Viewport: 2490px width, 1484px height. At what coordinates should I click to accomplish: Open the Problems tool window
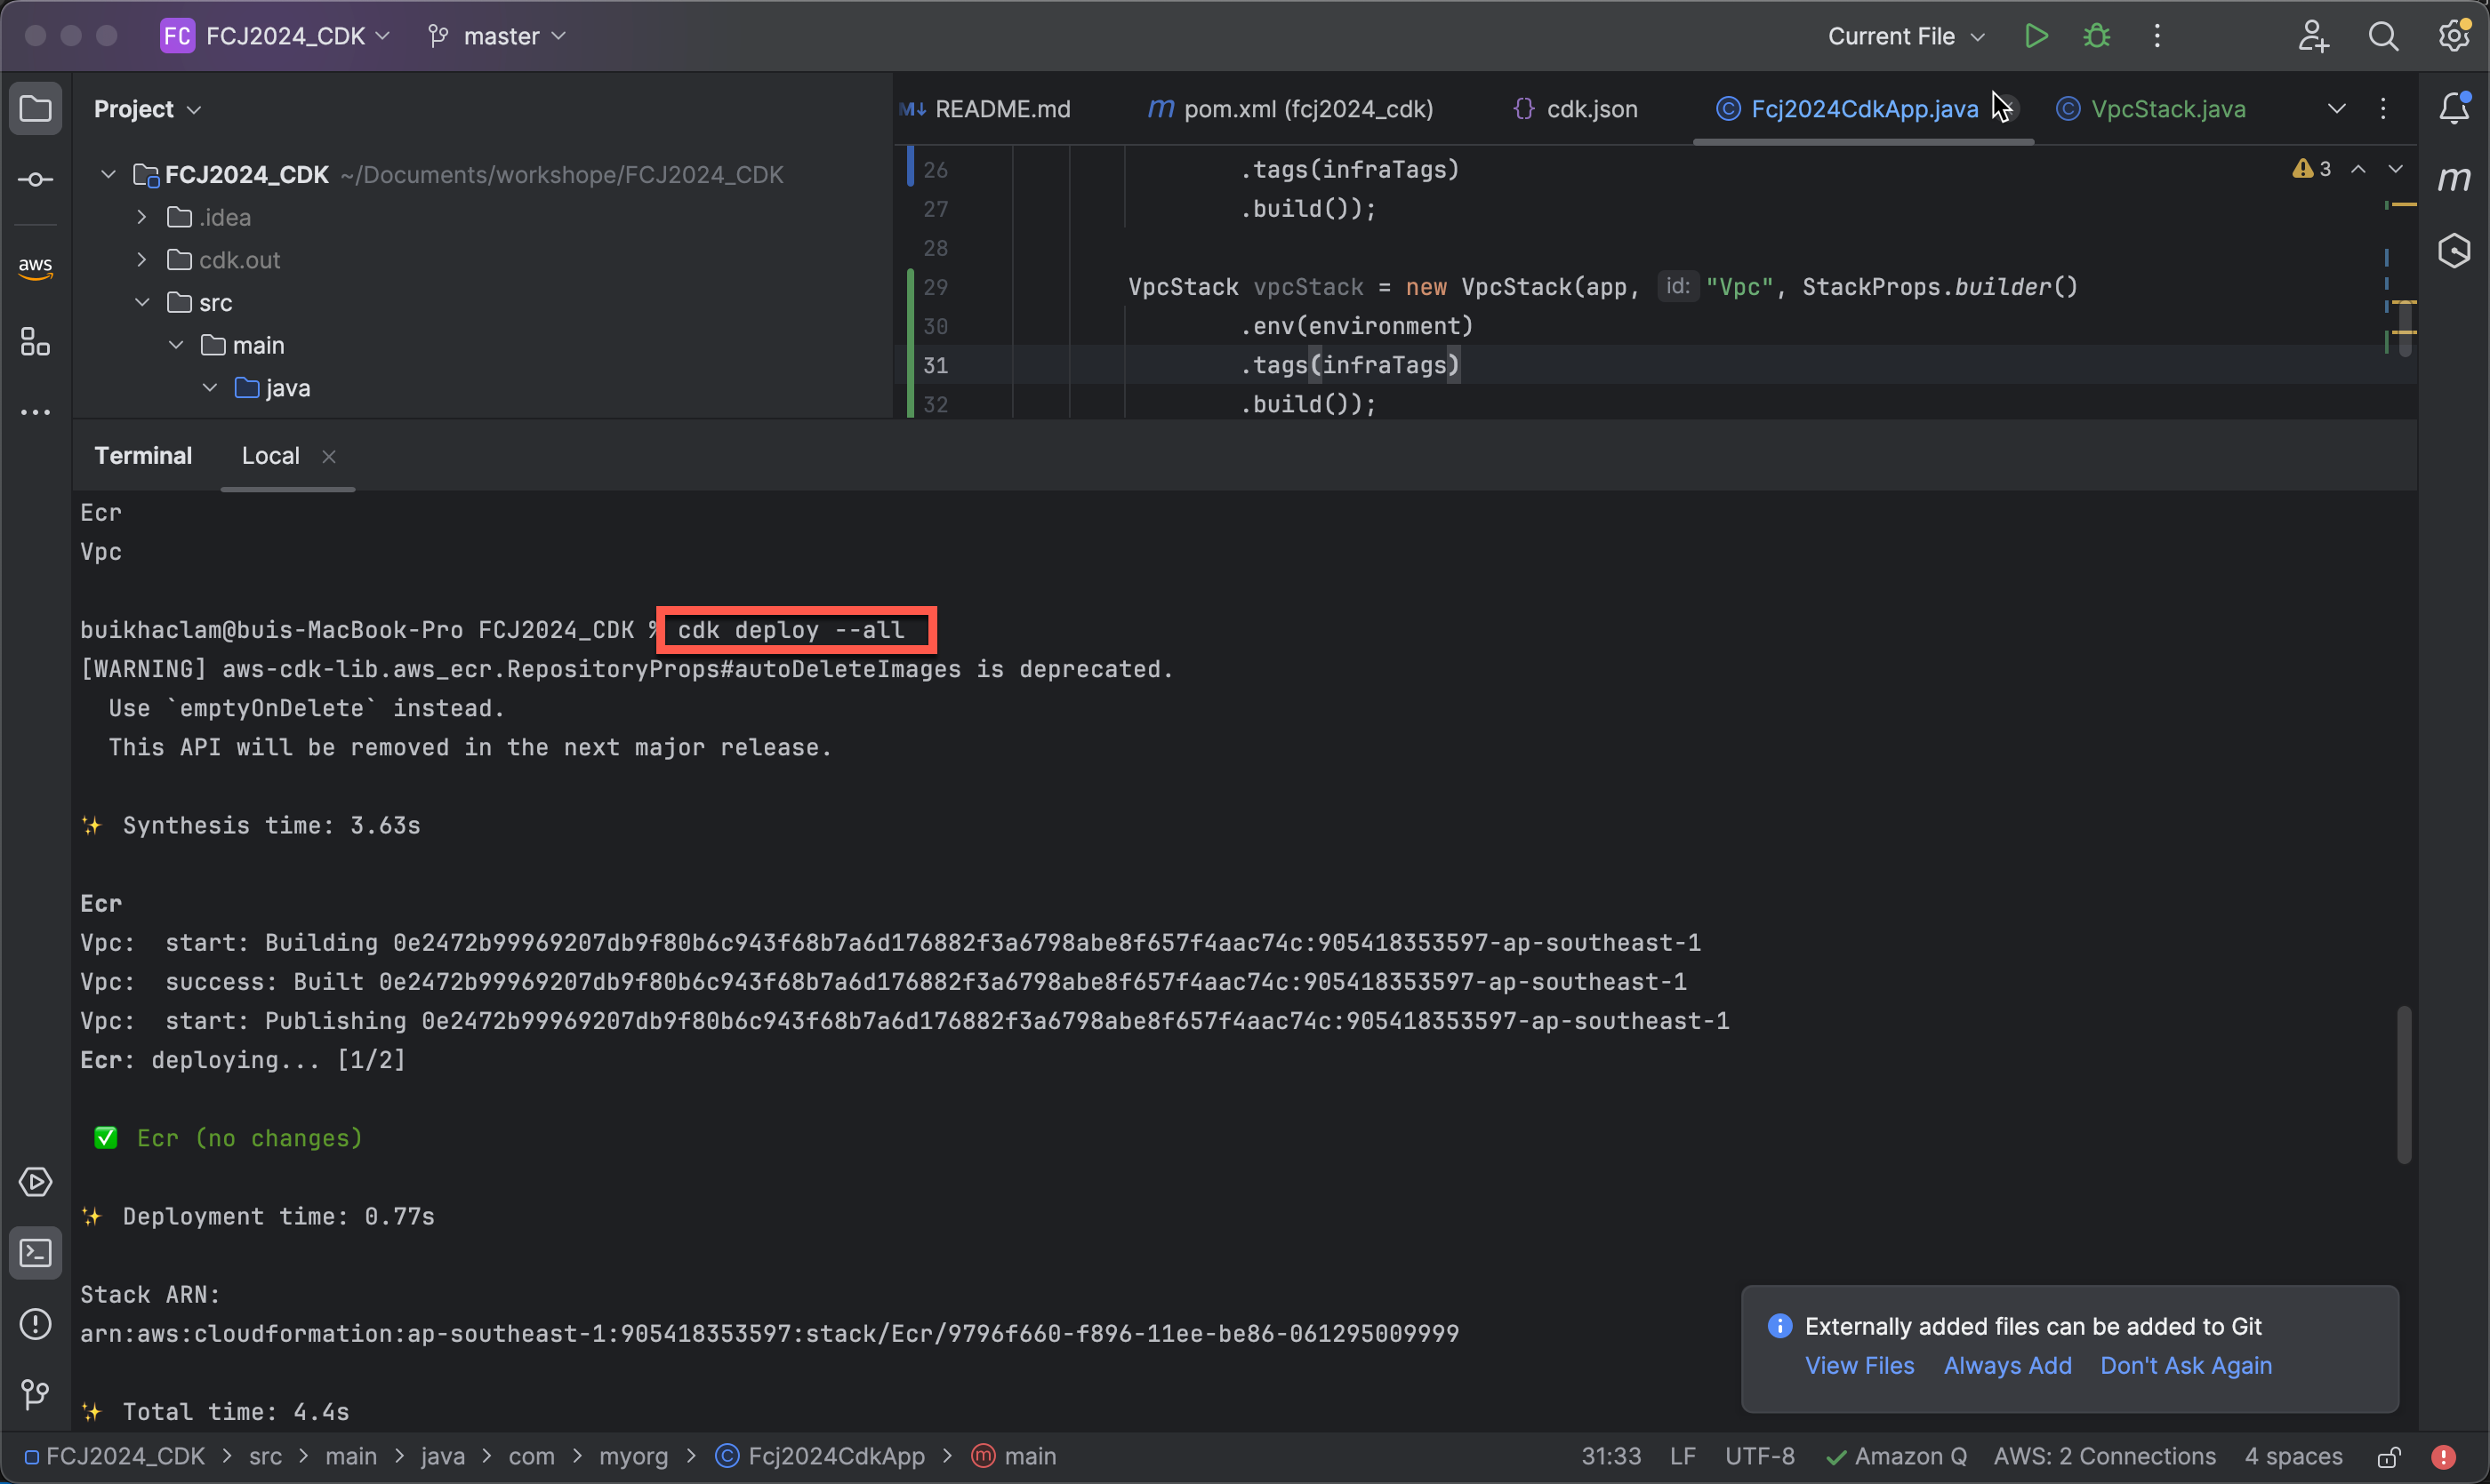36,1324
